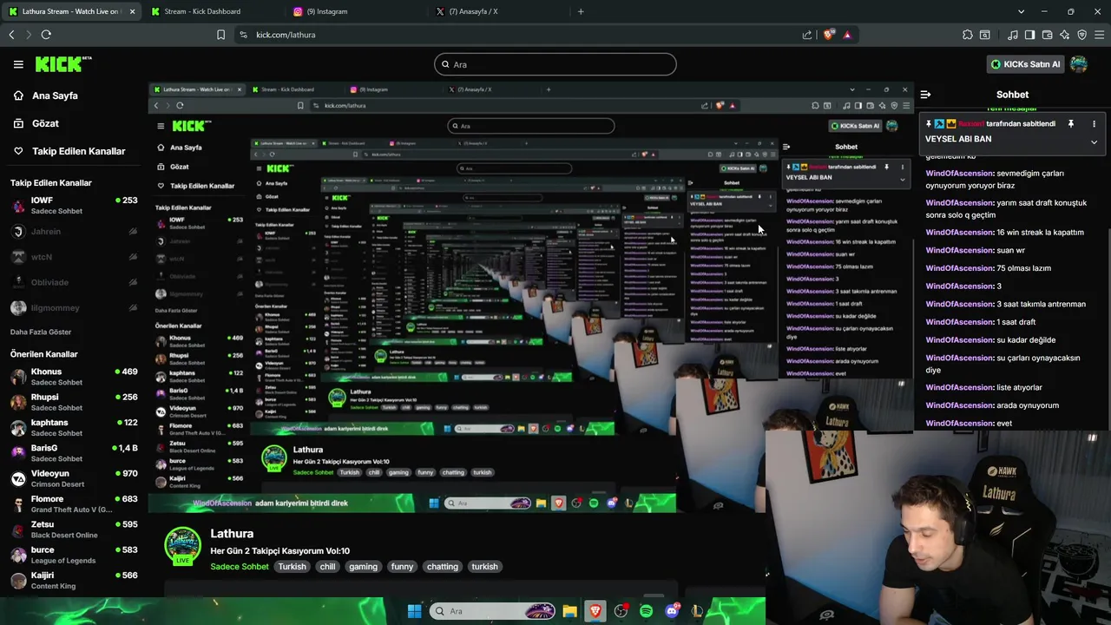The image size is (1111, 625).
Task: Open Spotify from the taskbar
Action: [x=646, y=611]
